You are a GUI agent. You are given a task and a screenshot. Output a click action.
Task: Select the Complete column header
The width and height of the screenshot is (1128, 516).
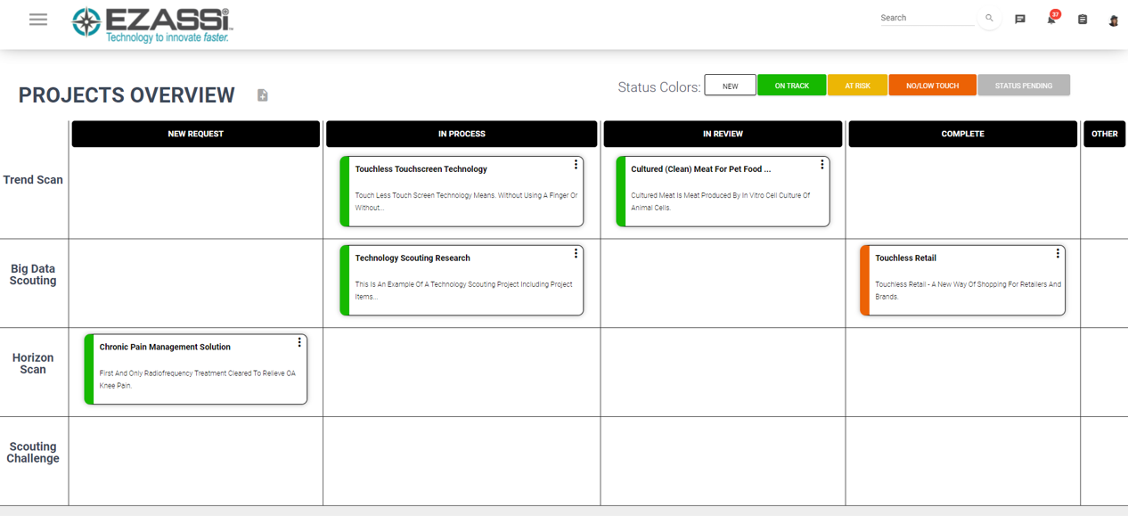tap(962, 134)
